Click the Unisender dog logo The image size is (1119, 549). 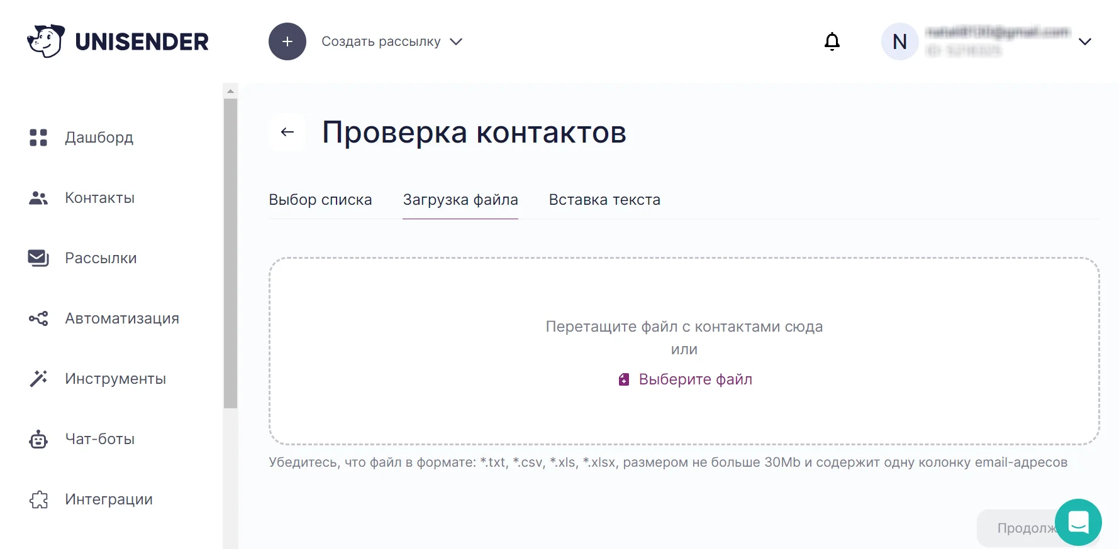46,41
